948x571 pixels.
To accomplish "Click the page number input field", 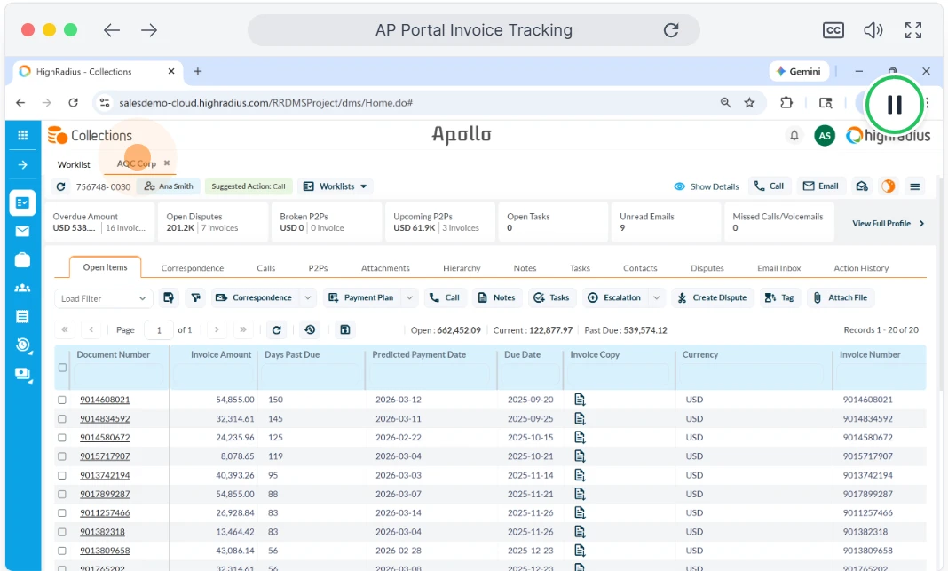I will pyautogui.click(x=159, y=329).
